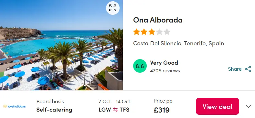Click the loveholidays provider logo

pyautogui.click(x=14, y=106)
